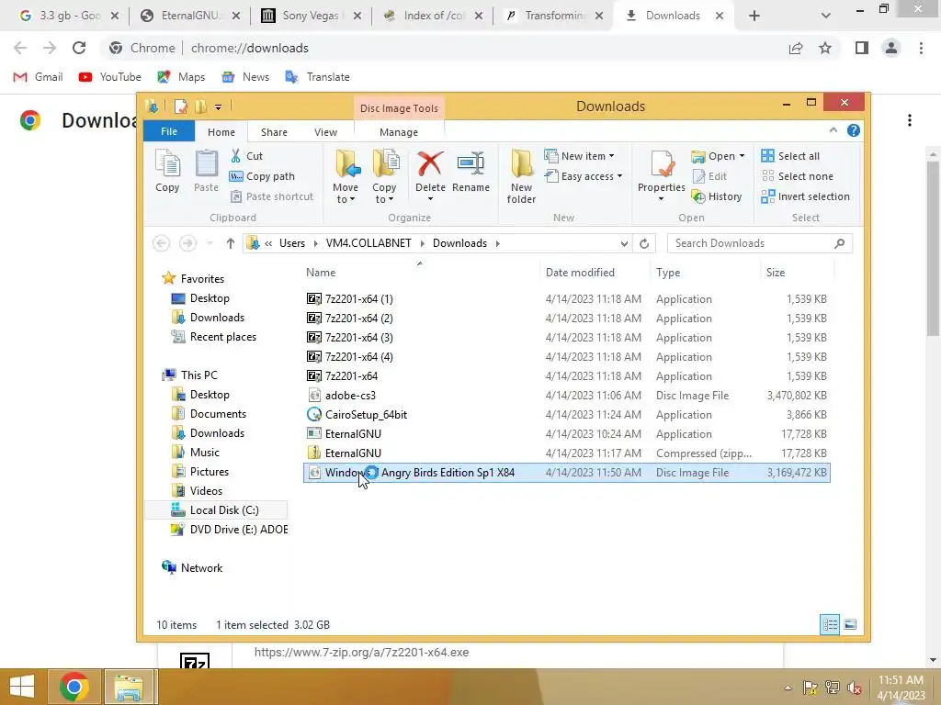Screen dimensions: 941x705
Task: Refresh the Downloads folder listing
Action: 644,243
